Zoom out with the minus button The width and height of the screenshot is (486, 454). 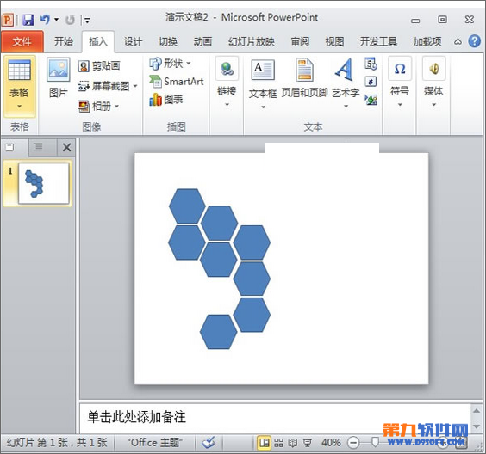[x=353, y=443]
